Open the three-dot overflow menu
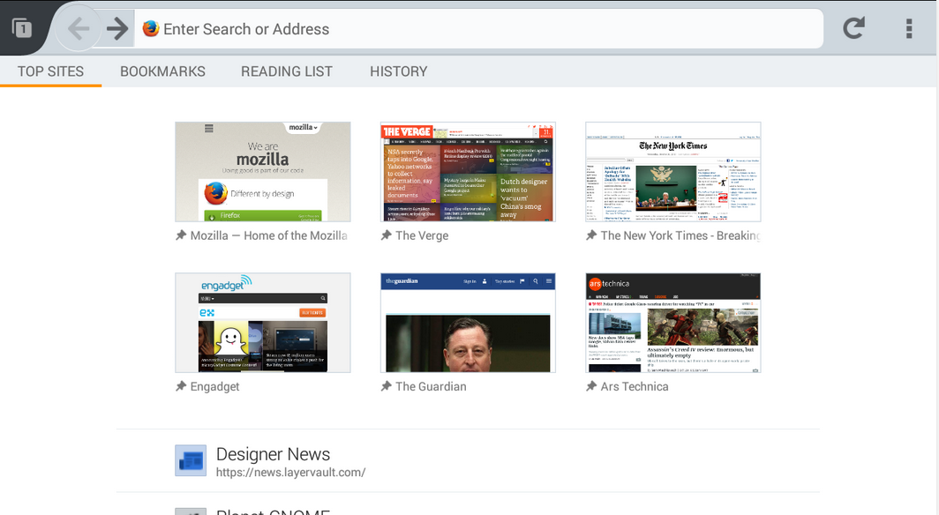939x515 pixels. coord(908,28)
